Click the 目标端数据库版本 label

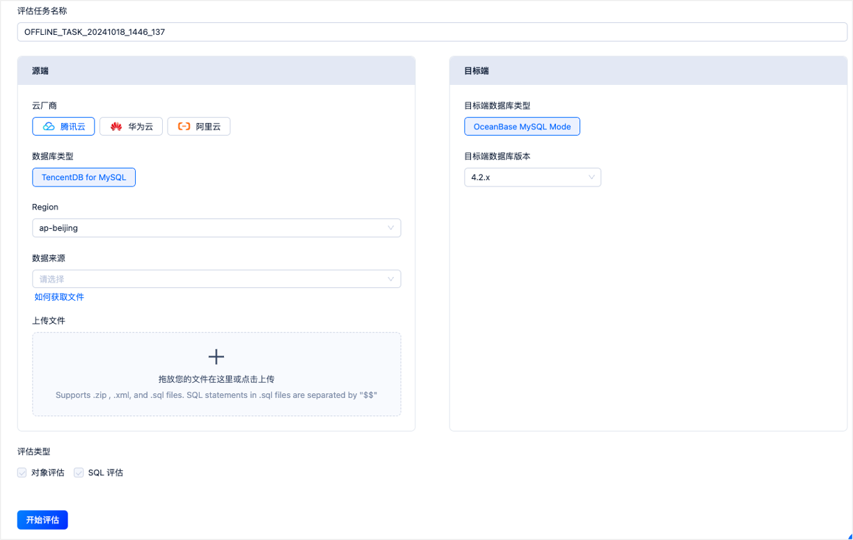[x=497, y=157]
